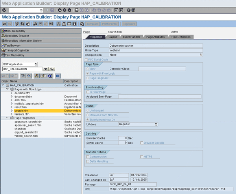The width and height of the screenshot is (236, 194).
Task: Select error.htm in the object tree
Action: 20,100
